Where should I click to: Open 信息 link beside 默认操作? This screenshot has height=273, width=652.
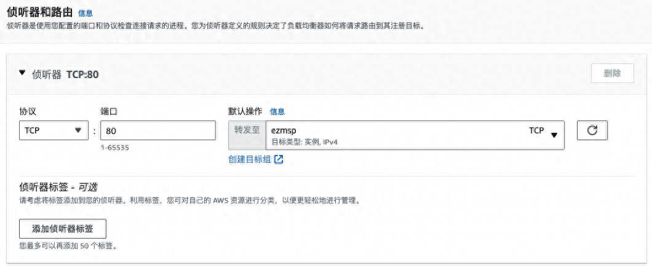pyautogui.click(x=277, y=112)
